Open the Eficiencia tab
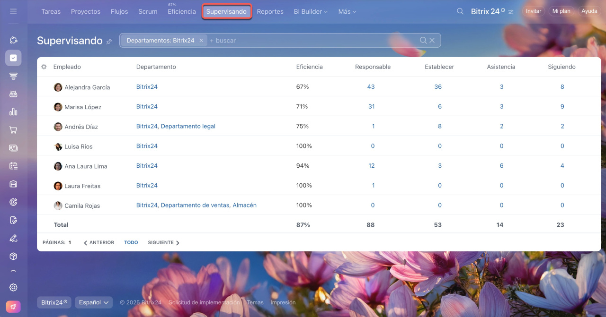The height and width of the screenshot is (317, 606). click(x=182, y=11)
